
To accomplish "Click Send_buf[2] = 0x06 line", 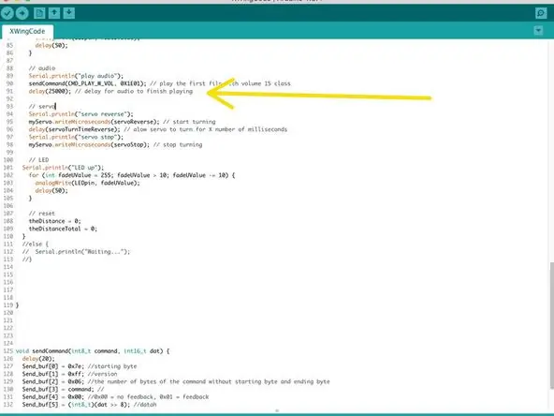I will click(x=176, y=381).
